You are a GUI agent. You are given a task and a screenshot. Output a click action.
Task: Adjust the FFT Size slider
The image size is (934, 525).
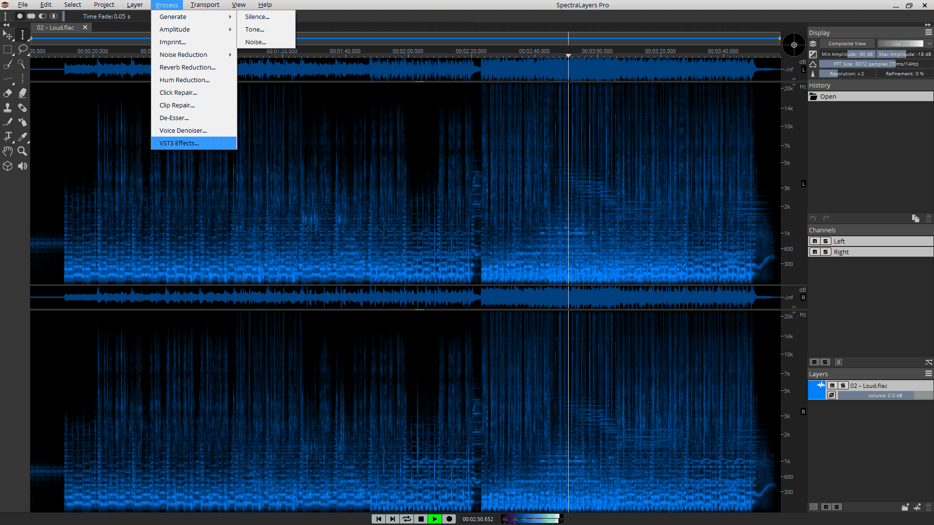(876, 64)
